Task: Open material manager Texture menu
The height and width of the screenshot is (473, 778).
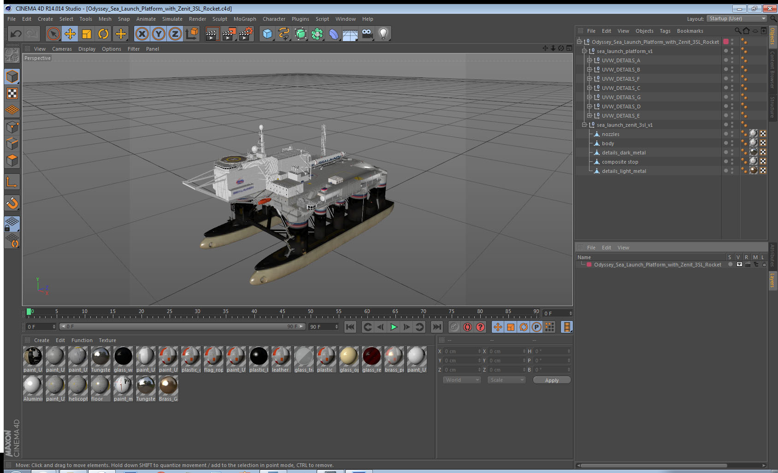Action: pos(107,340)
